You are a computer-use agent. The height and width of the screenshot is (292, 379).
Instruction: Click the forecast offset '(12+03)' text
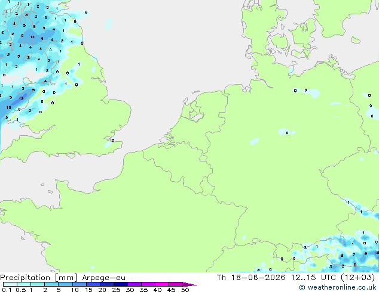pos(358,278)
